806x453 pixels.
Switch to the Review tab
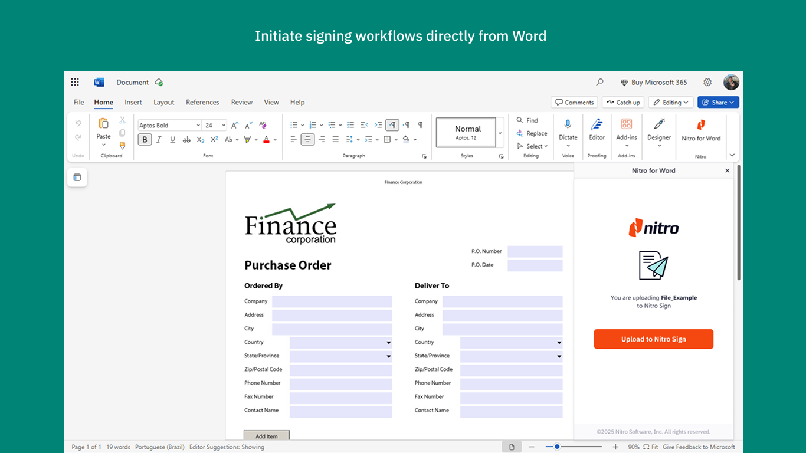tap(241, 102)
